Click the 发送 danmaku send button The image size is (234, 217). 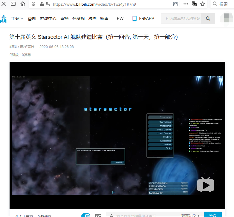[212, 215]
